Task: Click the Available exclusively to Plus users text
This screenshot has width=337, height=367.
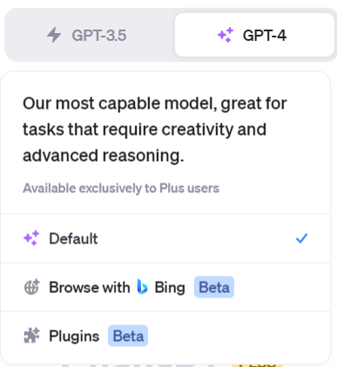Action: tap(121, 188)
